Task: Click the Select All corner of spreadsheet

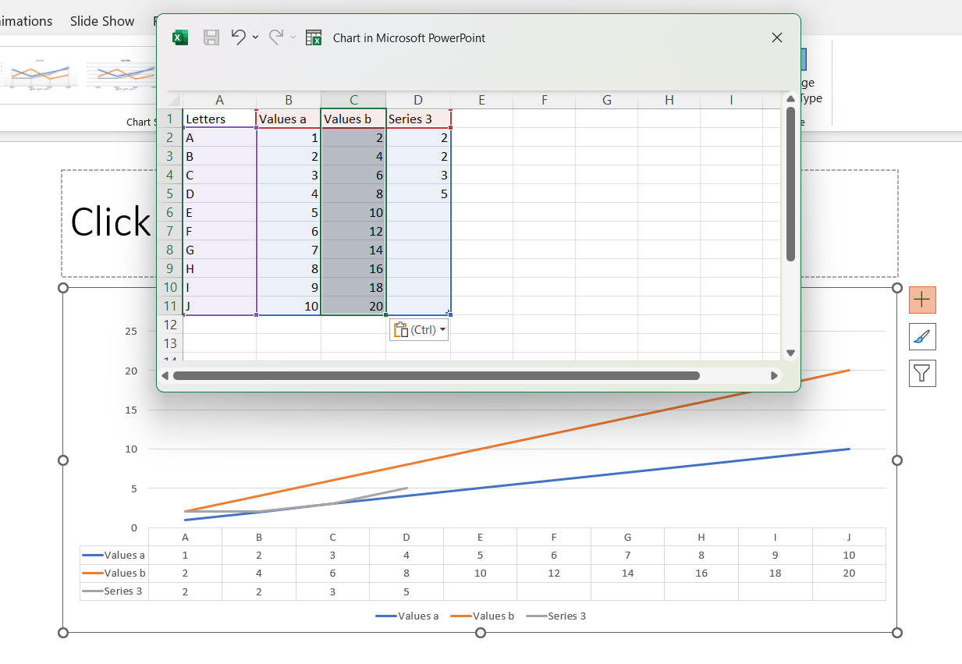Action: [x=171, y=100]
